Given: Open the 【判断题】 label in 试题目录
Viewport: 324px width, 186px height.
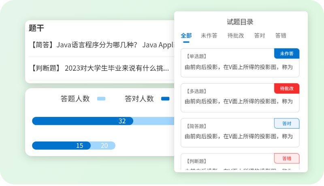Looking at the screenshot, I should 196,161.
